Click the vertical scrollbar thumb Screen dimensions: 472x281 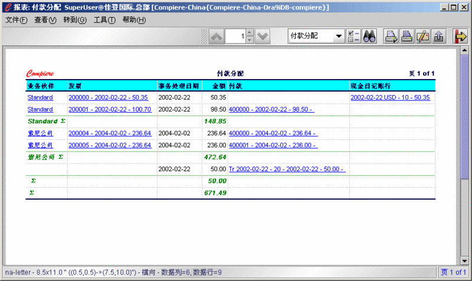point(464,118)
